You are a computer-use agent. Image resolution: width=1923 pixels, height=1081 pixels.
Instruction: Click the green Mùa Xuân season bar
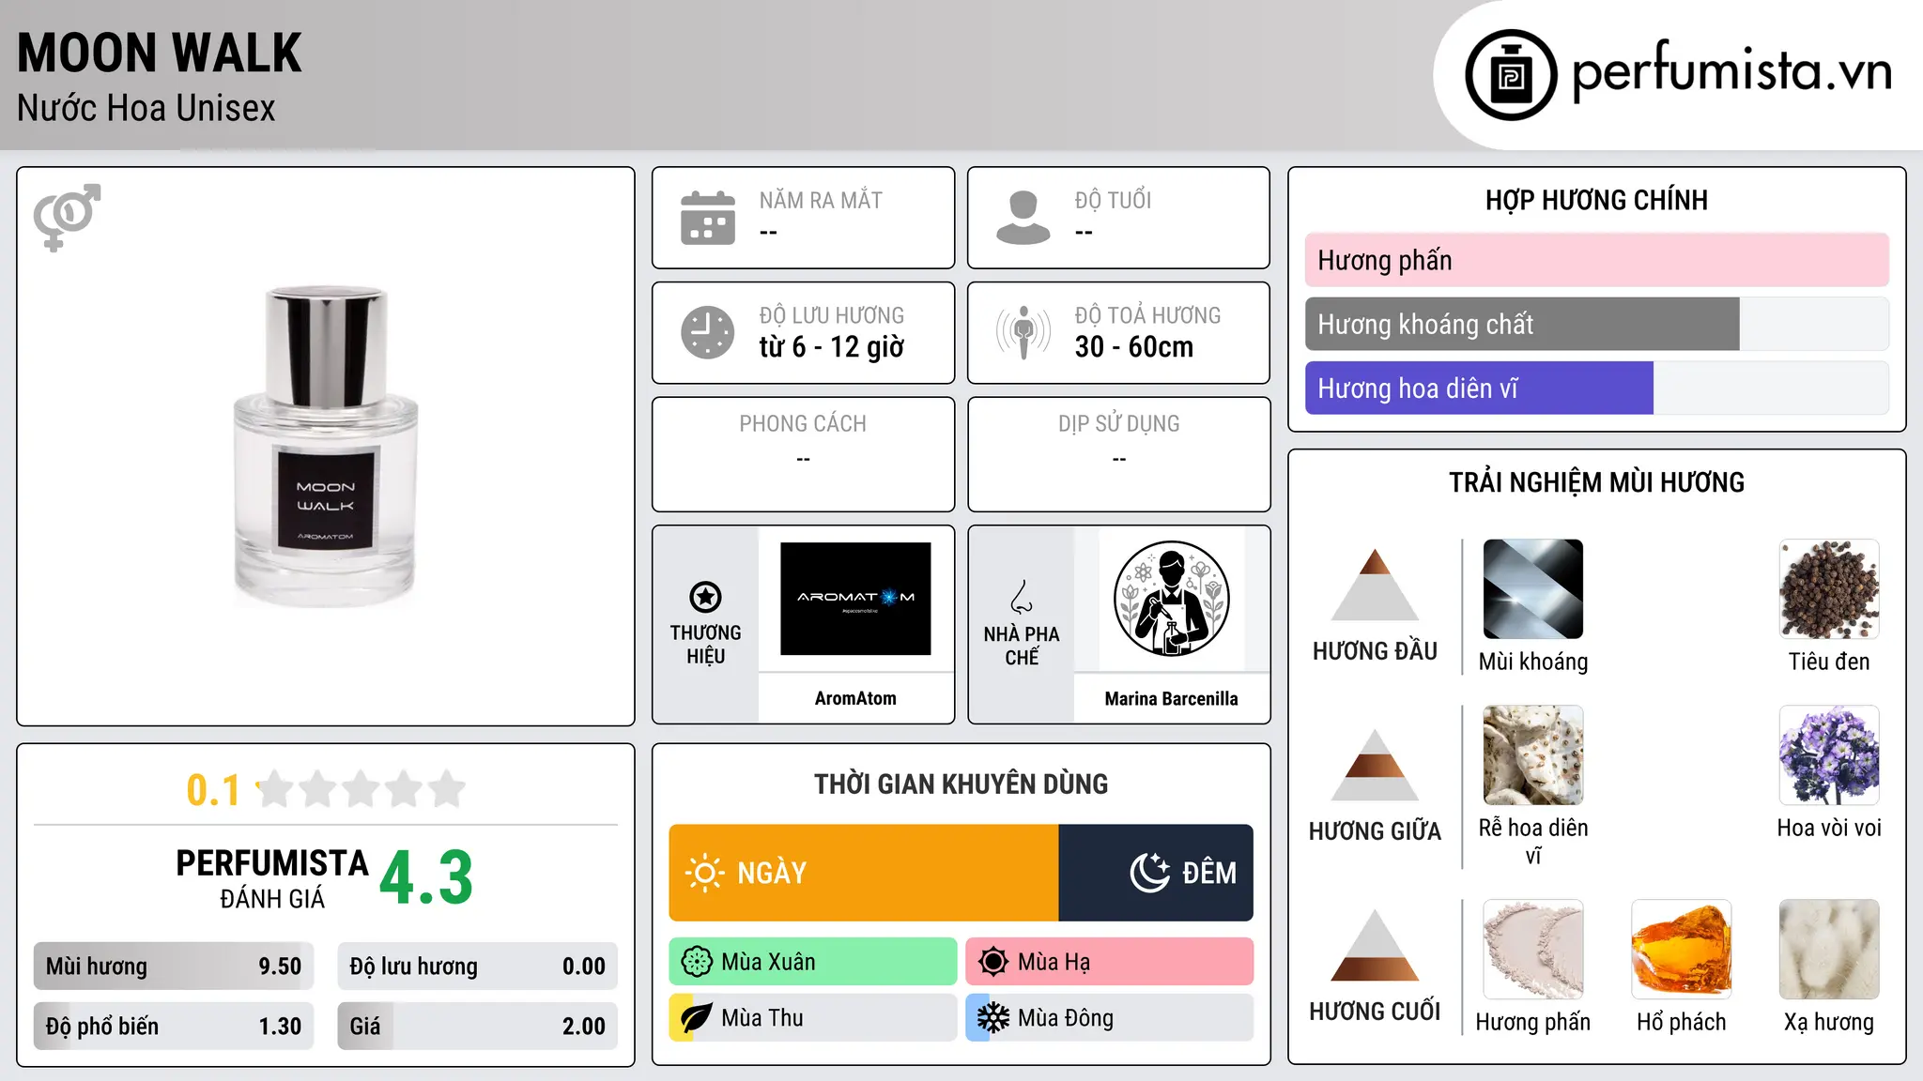click(x=813, y=962)
